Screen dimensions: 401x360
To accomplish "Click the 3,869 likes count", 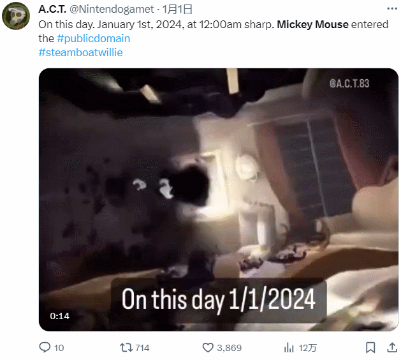I will point(229,348).
